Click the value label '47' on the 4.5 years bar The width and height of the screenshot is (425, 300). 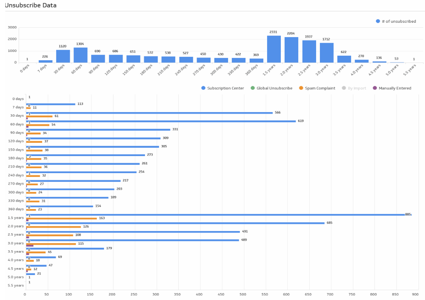click(x=51, y=265)
